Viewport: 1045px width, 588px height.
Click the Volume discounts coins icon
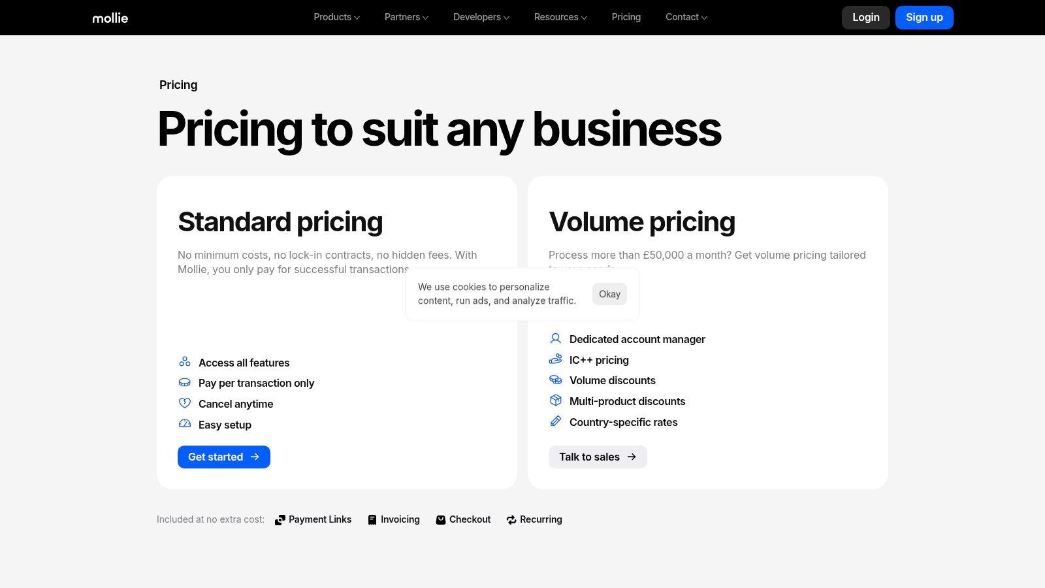(x=556, y=380)
